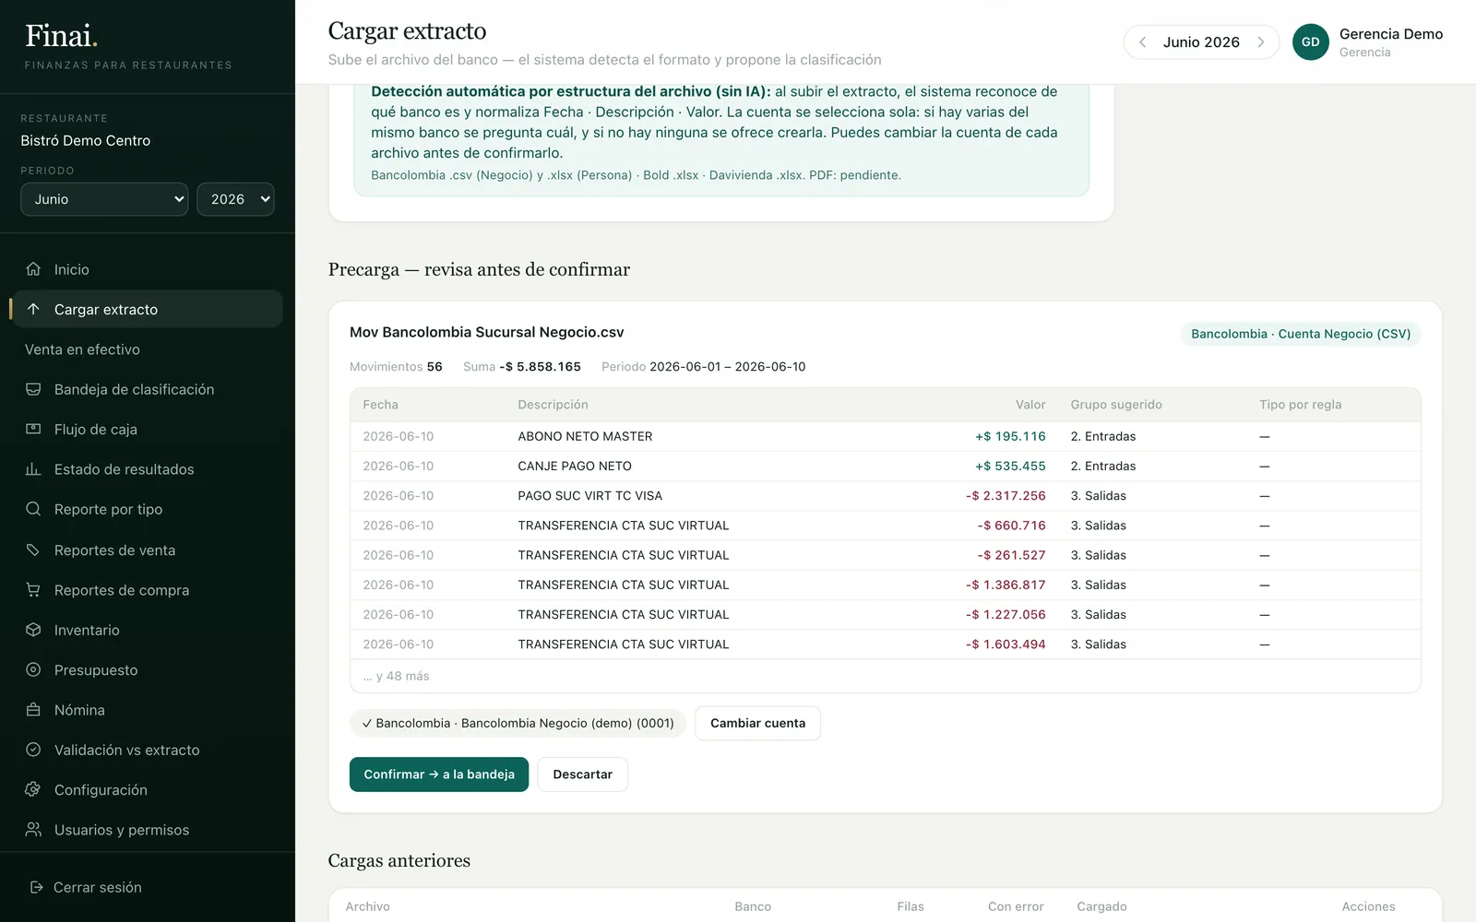This screenshot has height=922, width=1476.
Task: Click the Cerrar sesión logout icon
Action: coord(36,887)
